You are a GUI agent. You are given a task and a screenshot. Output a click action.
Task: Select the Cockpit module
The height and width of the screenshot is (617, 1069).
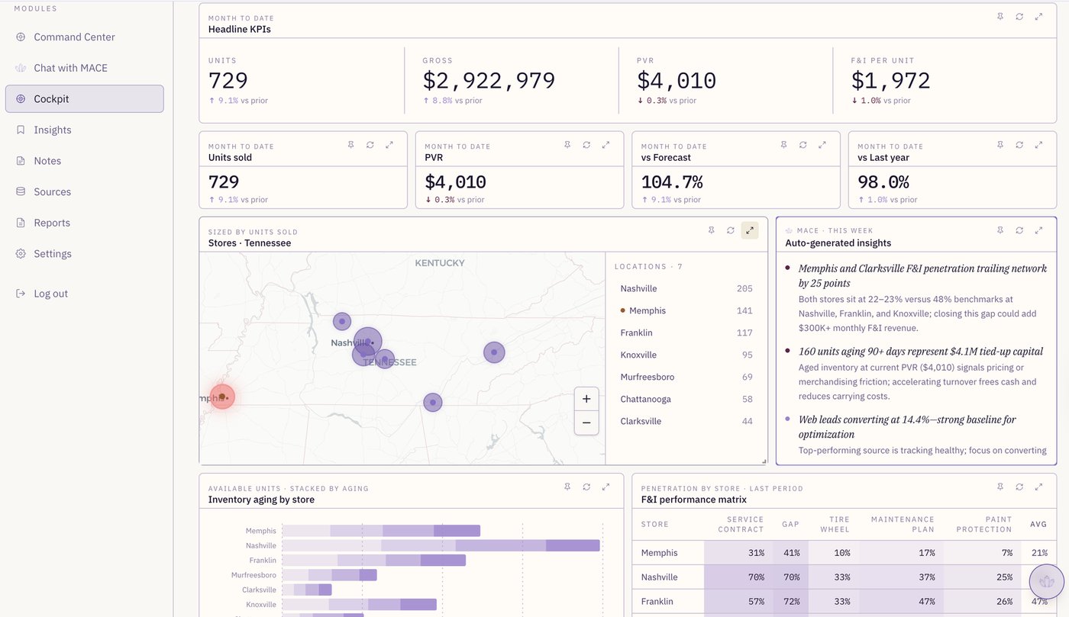pos(84,99)
